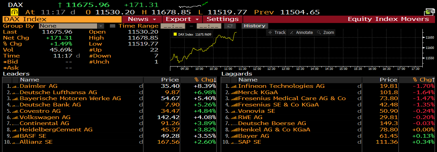Click Deutsche Lufthansa change +6.98%
The width and height of the screenshot is (437, 152).
click(205, 92)
